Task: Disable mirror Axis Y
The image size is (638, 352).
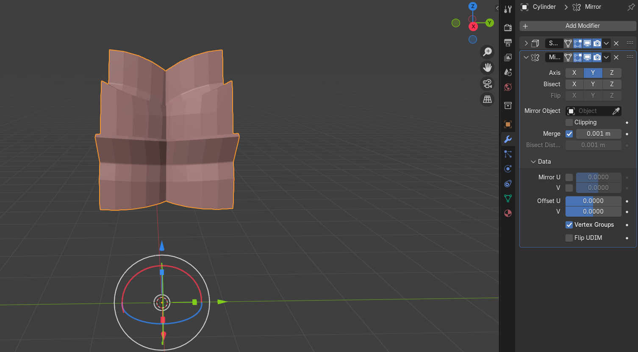Action: click(x=593, y=73)
